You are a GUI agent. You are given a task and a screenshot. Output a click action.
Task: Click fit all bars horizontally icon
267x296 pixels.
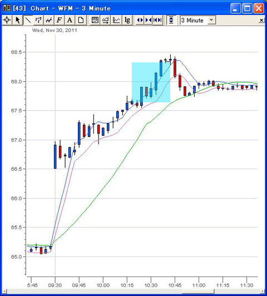[157, 20]
